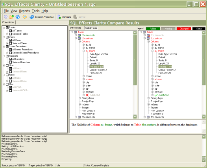Open the File menu

(x=6, y=11)
